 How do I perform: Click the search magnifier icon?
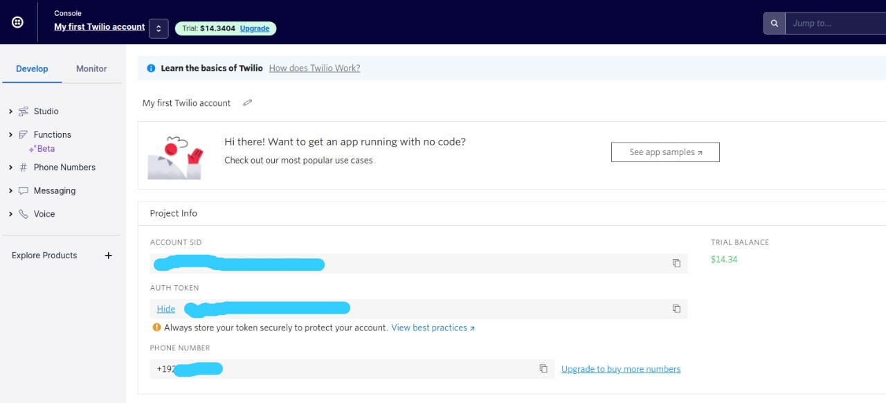click(x=775, y=23)
